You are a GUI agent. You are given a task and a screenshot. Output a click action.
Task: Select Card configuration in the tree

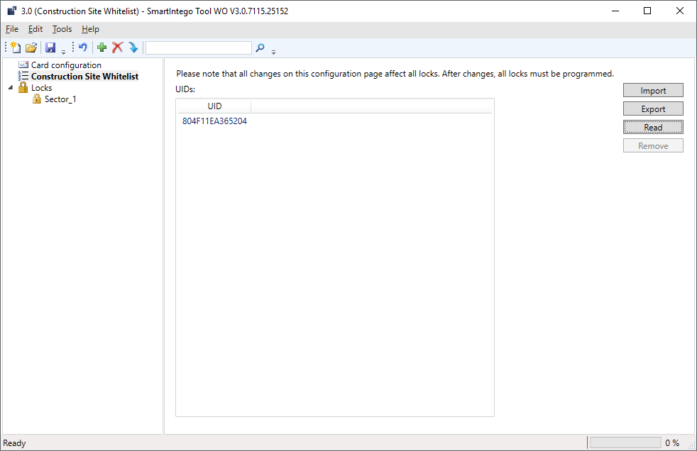(x=66, y=65)
